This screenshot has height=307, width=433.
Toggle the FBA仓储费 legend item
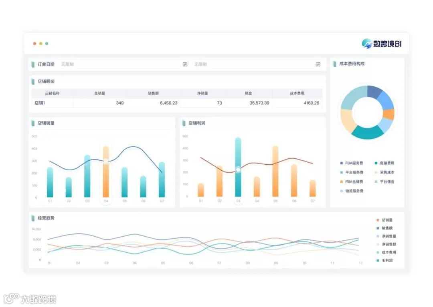point(352,182)
